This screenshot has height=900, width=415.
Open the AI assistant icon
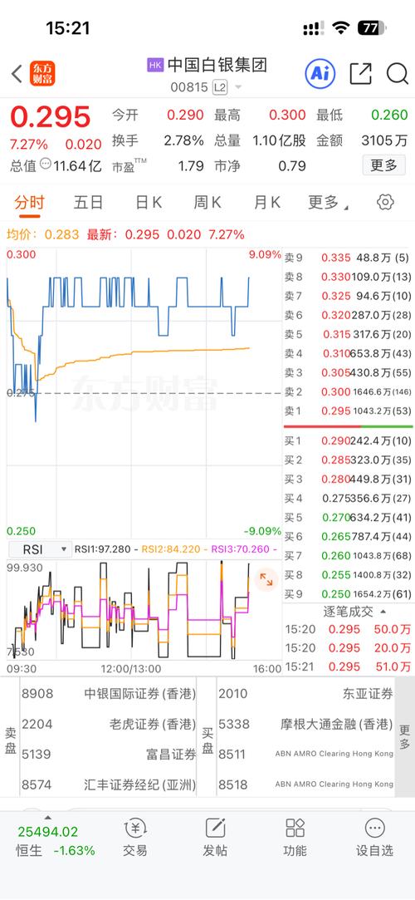(x=320, y=73)
